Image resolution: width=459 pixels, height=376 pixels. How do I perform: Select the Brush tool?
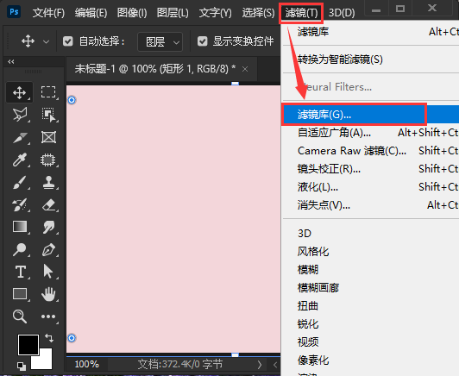pos(20,182)
